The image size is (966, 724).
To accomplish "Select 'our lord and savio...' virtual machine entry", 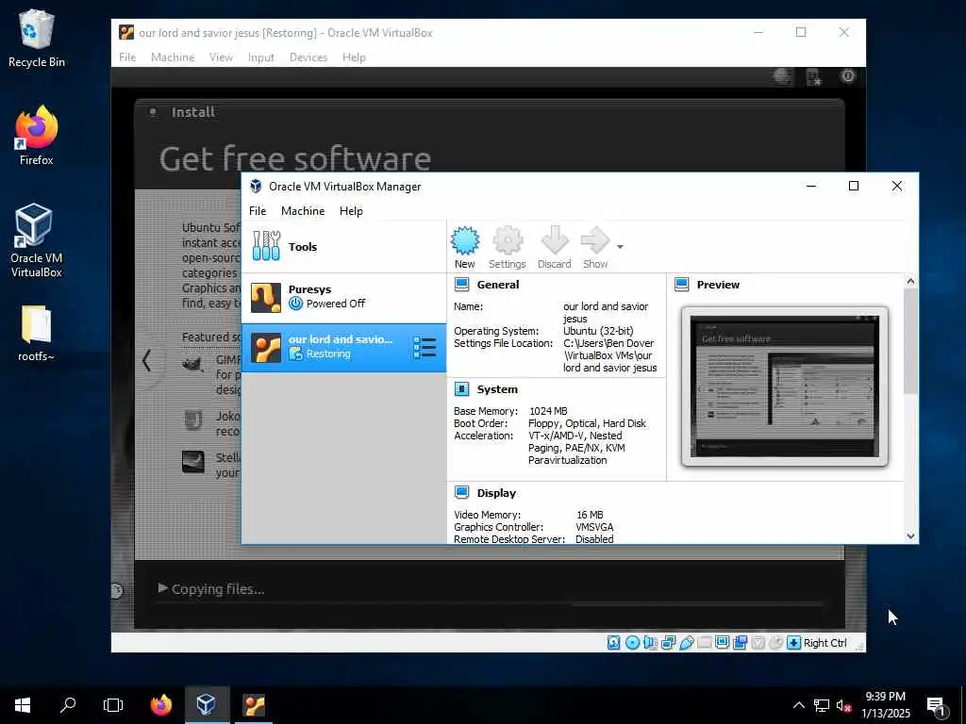I will click(343, 348).
